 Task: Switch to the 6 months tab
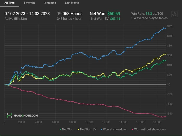29,3
